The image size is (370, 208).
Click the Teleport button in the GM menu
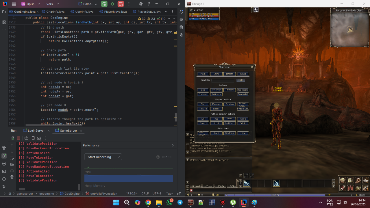(229, 90)
